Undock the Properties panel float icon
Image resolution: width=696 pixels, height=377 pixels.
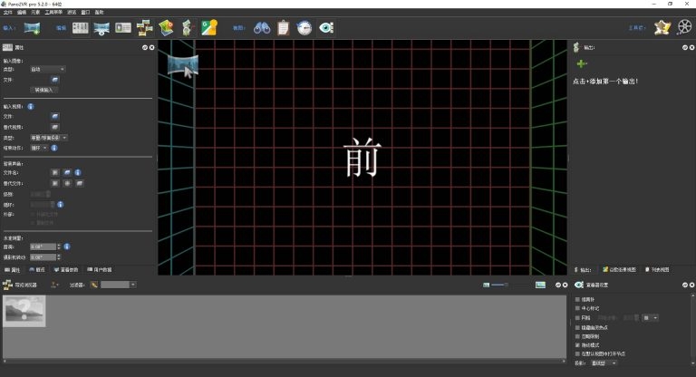pyautogui.click(x=145, y=47)
